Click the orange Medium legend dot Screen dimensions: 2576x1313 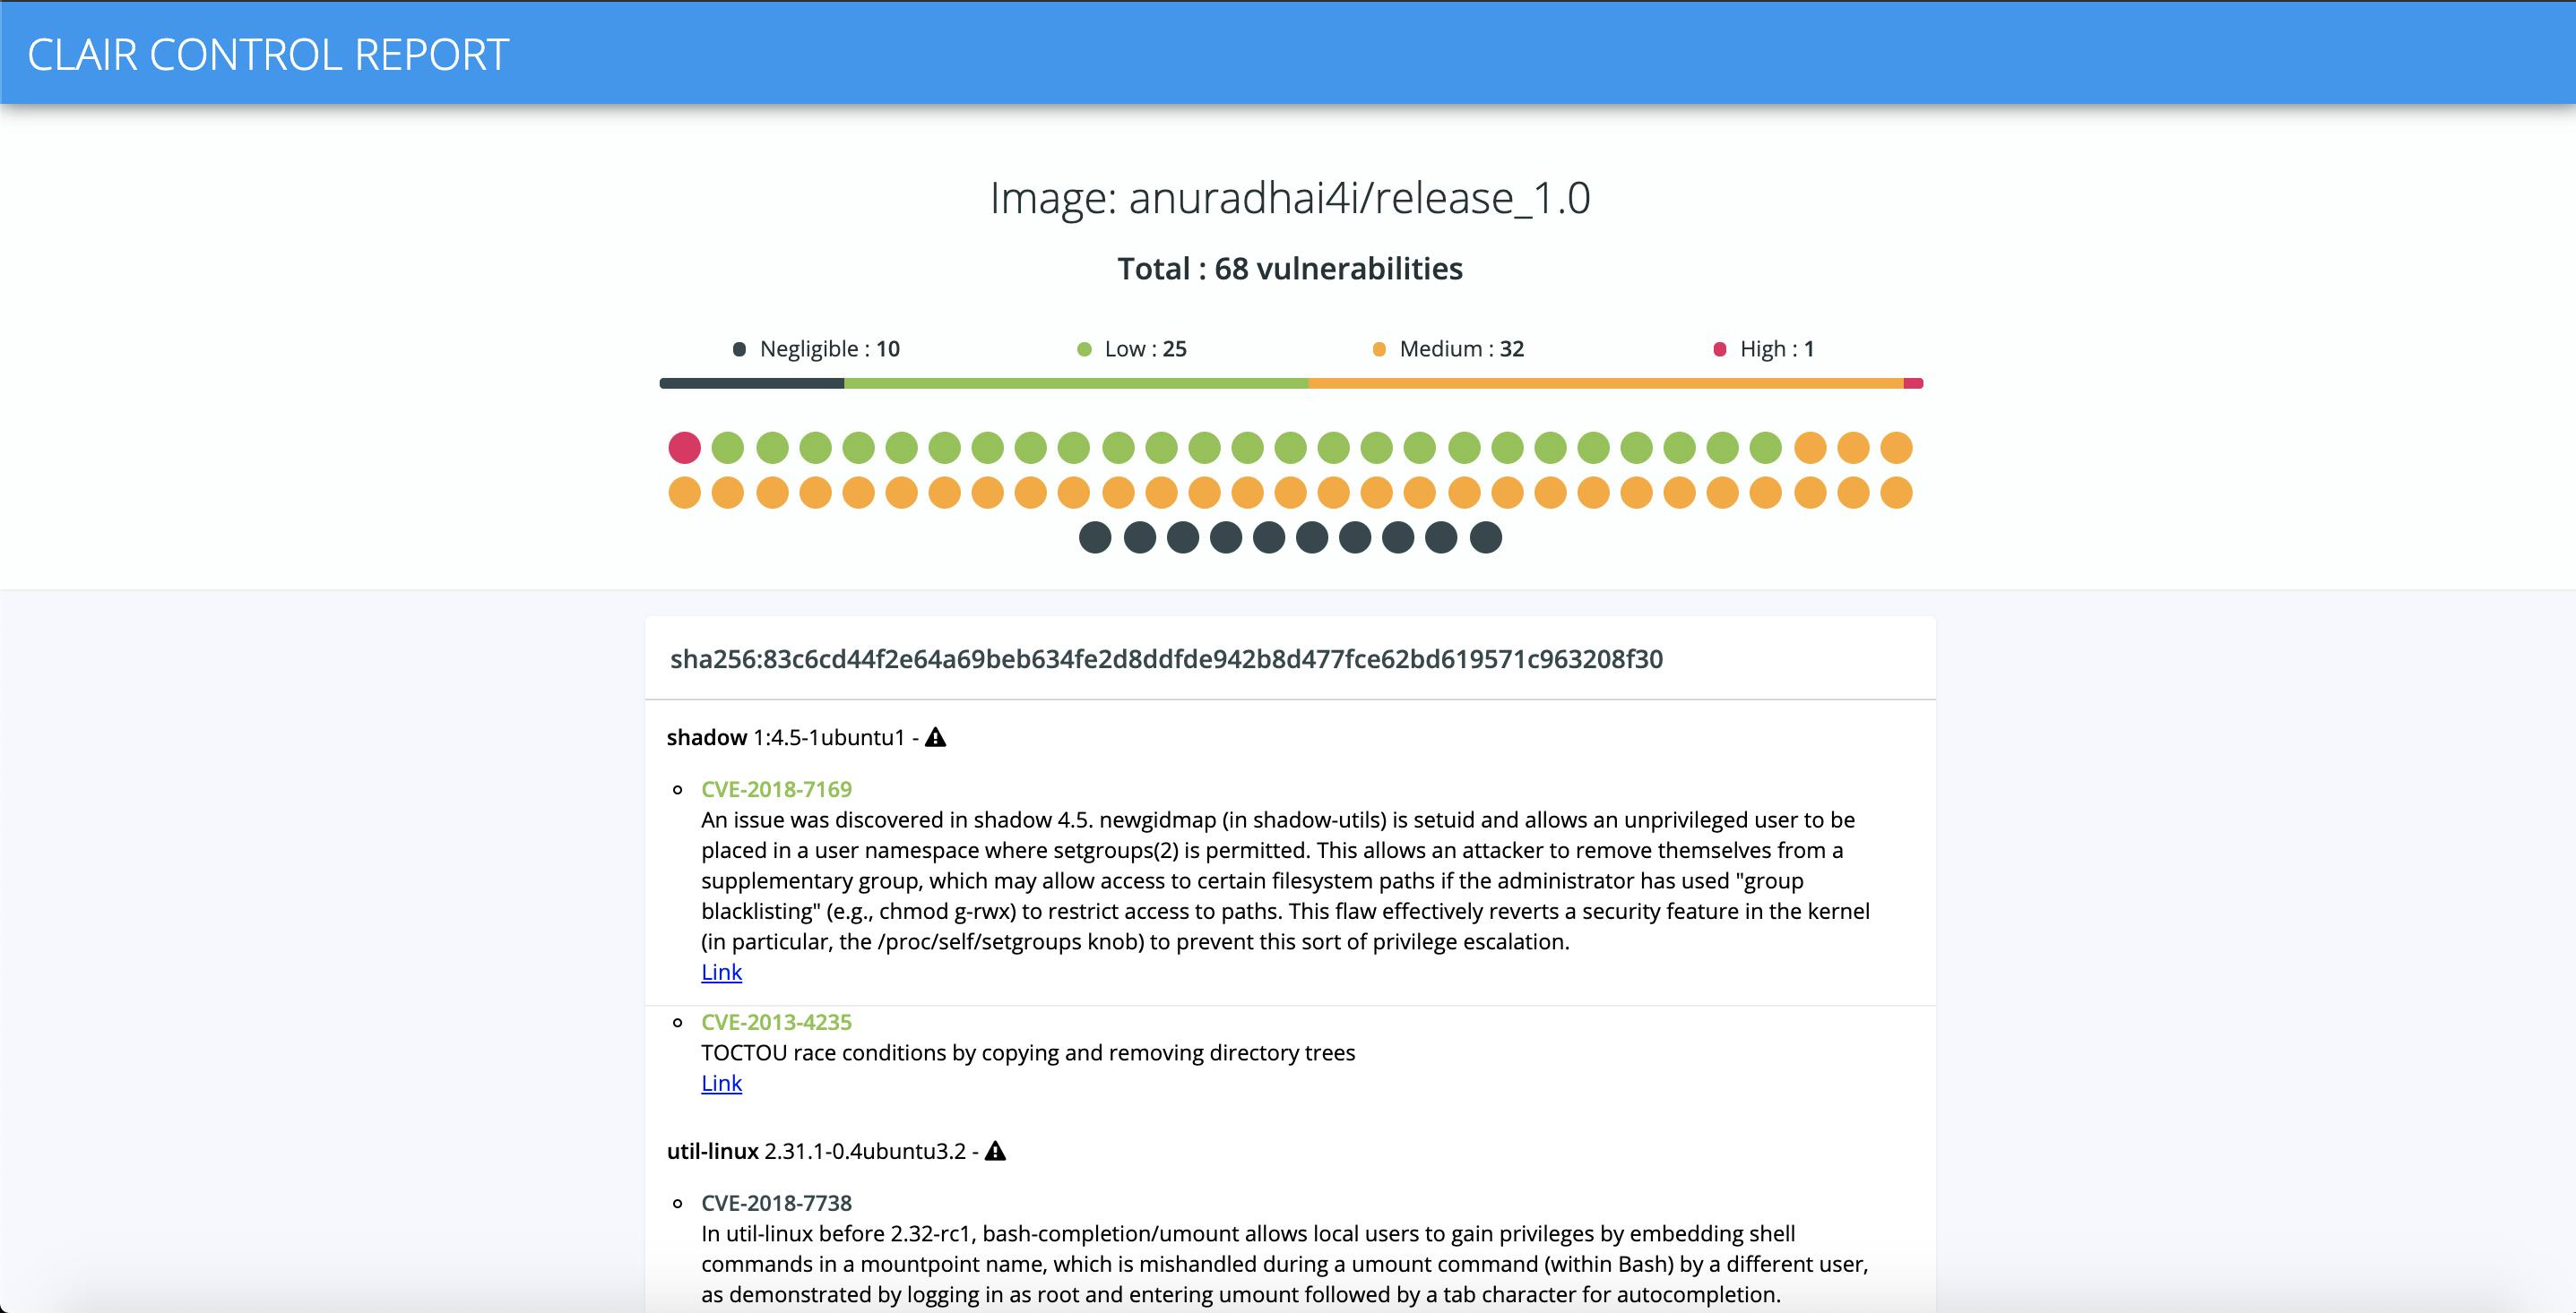point(1379,348)
